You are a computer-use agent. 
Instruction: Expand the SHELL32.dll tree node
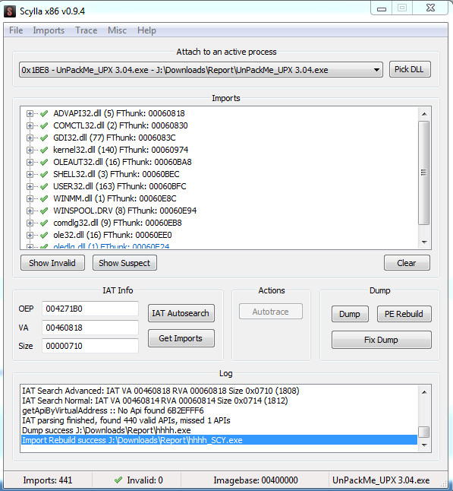(30, 174)
